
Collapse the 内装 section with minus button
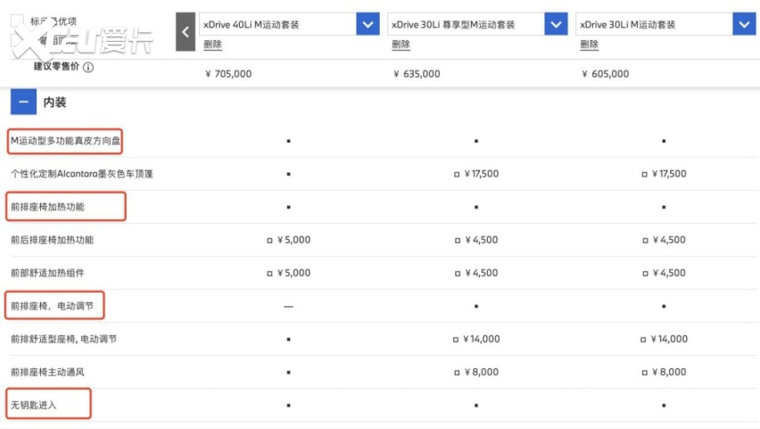(23, 102)
